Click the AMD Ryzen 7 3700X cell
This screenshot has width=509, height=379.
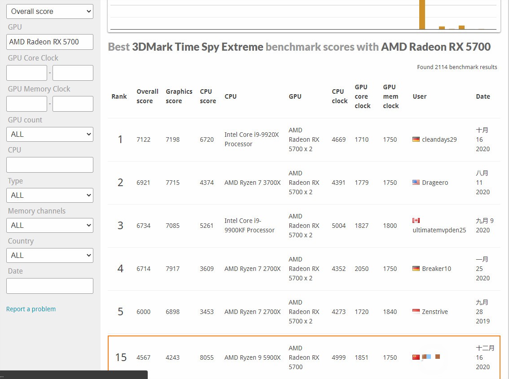click(253, 183)
